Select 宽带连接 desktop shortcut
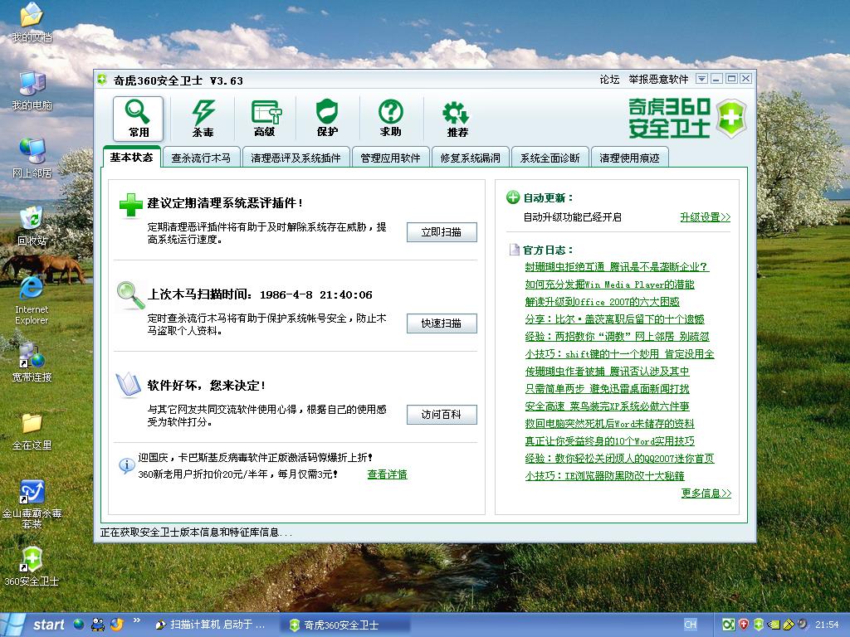The width and height of the screenshot is (850, 637). point(32,362)
